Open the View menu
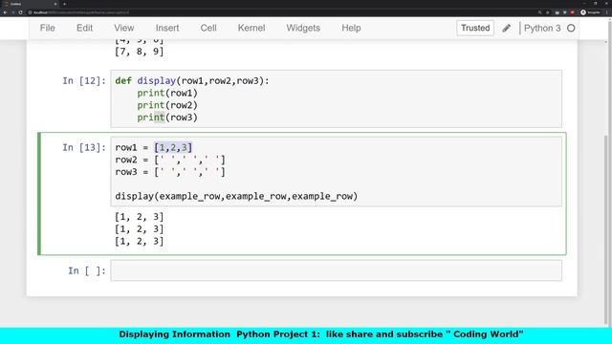612x344 pixels. click(123, 28)
